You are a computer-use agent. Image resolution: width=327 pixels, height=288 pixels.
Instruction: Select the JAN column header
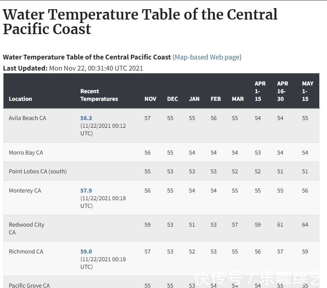[x=194, y=99]
